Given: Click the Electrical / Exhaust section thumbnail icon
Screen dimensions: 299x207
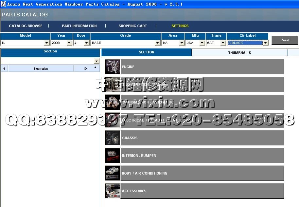Looking at the screenshot, I should tap(112, 120).
